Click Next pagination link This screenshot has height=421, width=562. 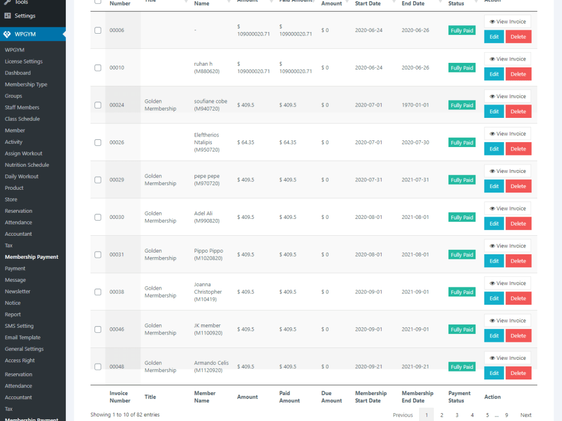(x=526, y=415)
